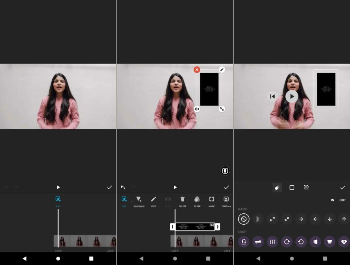Click the dimmed redo arrow in the left screen
Viewport: 350px width, 265px height.
coord(16,187)
